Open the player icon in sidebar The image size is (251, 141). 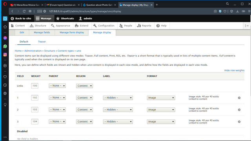coord(5,66)
